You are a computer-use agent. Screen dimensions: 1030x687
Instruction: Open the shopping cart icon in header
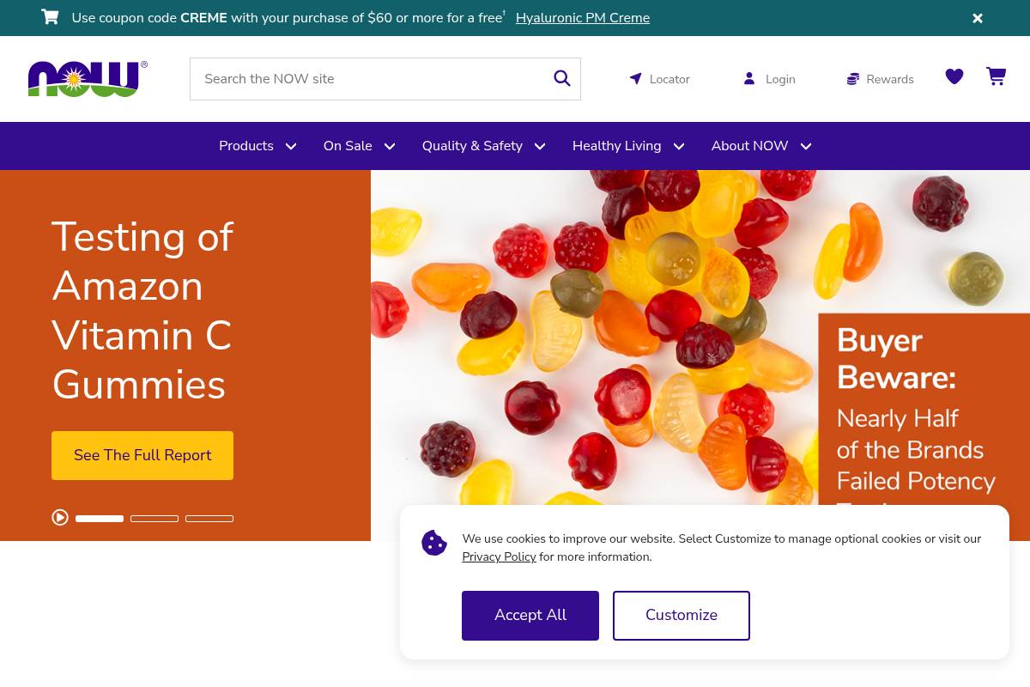996,77
